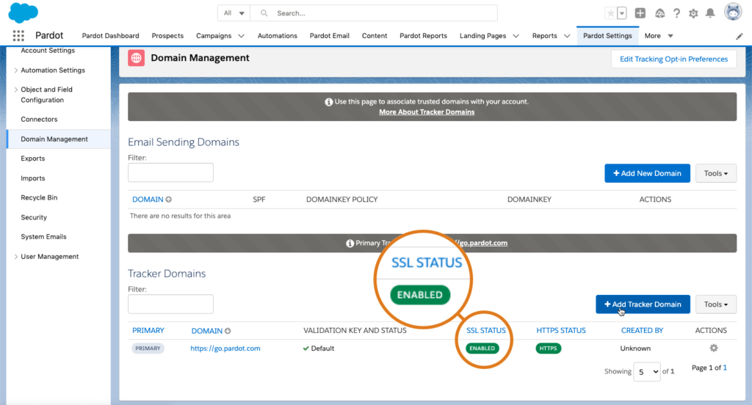
Task: Select Imports in sidebar
Action: point(32,178)
